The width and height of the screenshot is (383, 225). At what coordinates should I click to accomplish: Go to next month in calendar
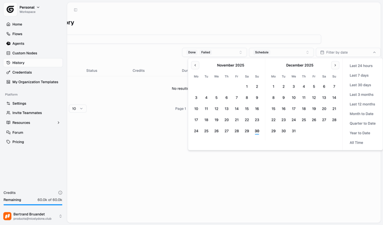(x=335, y=65)
